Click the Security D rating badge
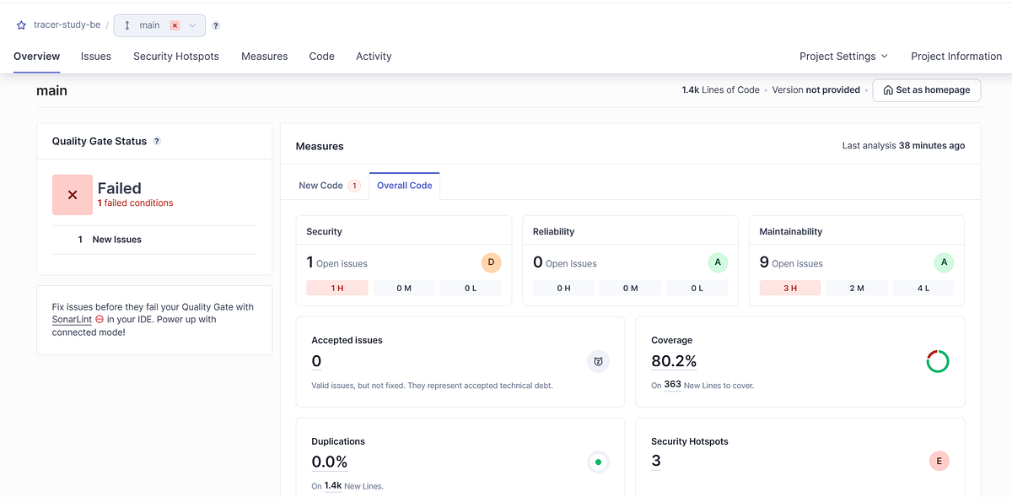The image size is (1012, 497). [x=491, y=262]
